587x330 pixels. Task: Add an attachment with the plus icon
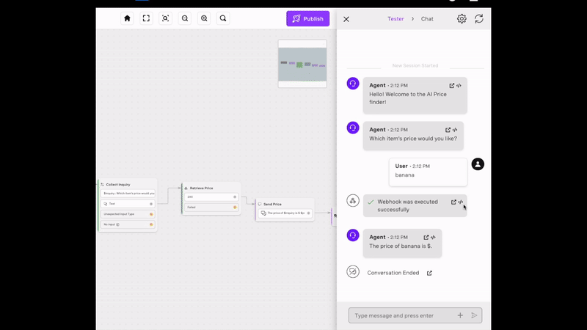(x=460, y=315)
